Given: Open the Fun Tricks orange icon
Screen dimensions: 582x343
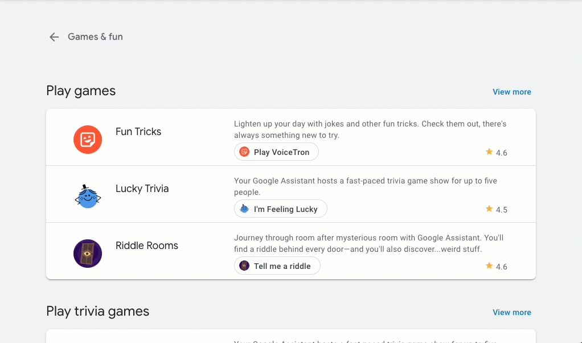Looking at the screenshot, I should tap(88, 140).
